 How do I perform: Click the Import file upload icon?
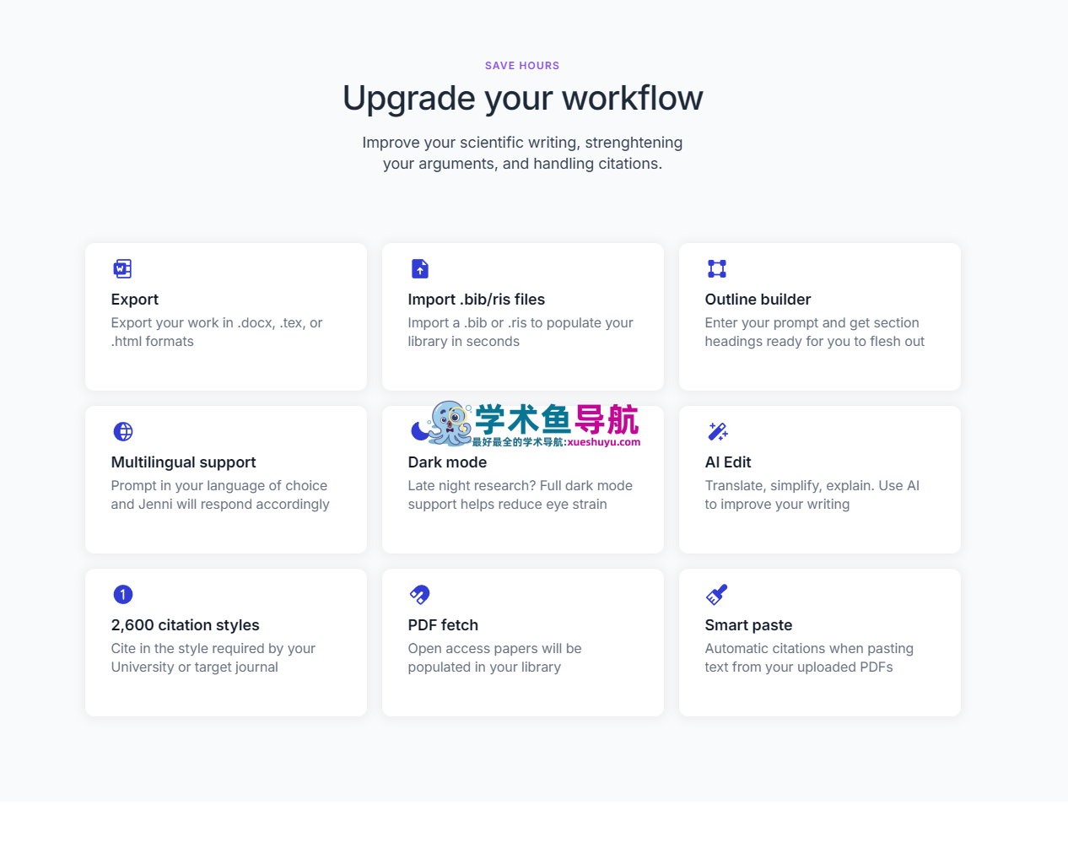[x=419, y=269]
